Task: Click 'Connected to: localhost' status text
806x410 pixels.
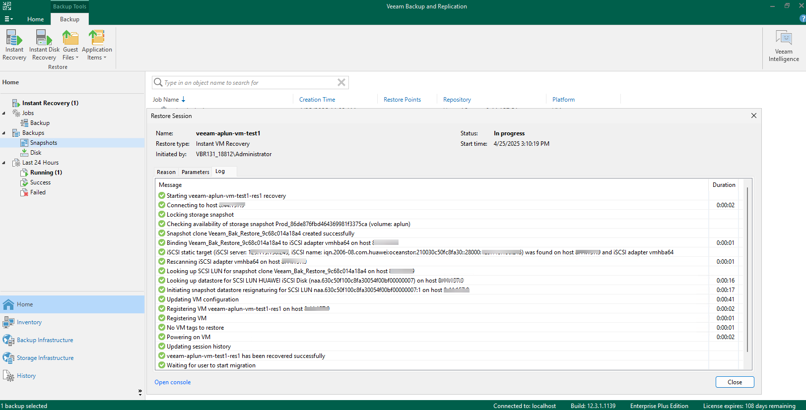Action: (525, 406)
